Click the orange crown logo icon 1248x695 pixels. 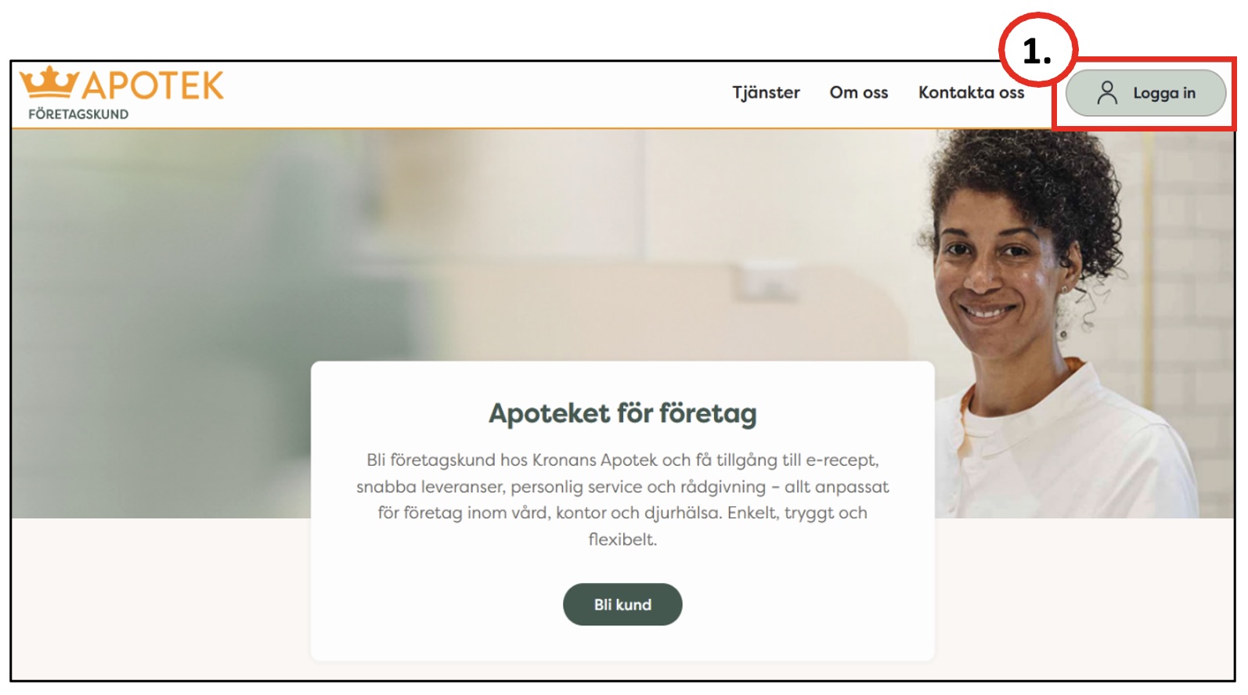pos(49,82)
